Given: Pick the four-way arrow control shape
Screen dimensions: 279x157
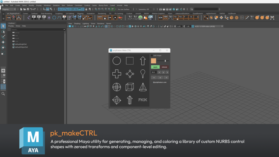Looking at the screenshot, I should coord(130,74).
